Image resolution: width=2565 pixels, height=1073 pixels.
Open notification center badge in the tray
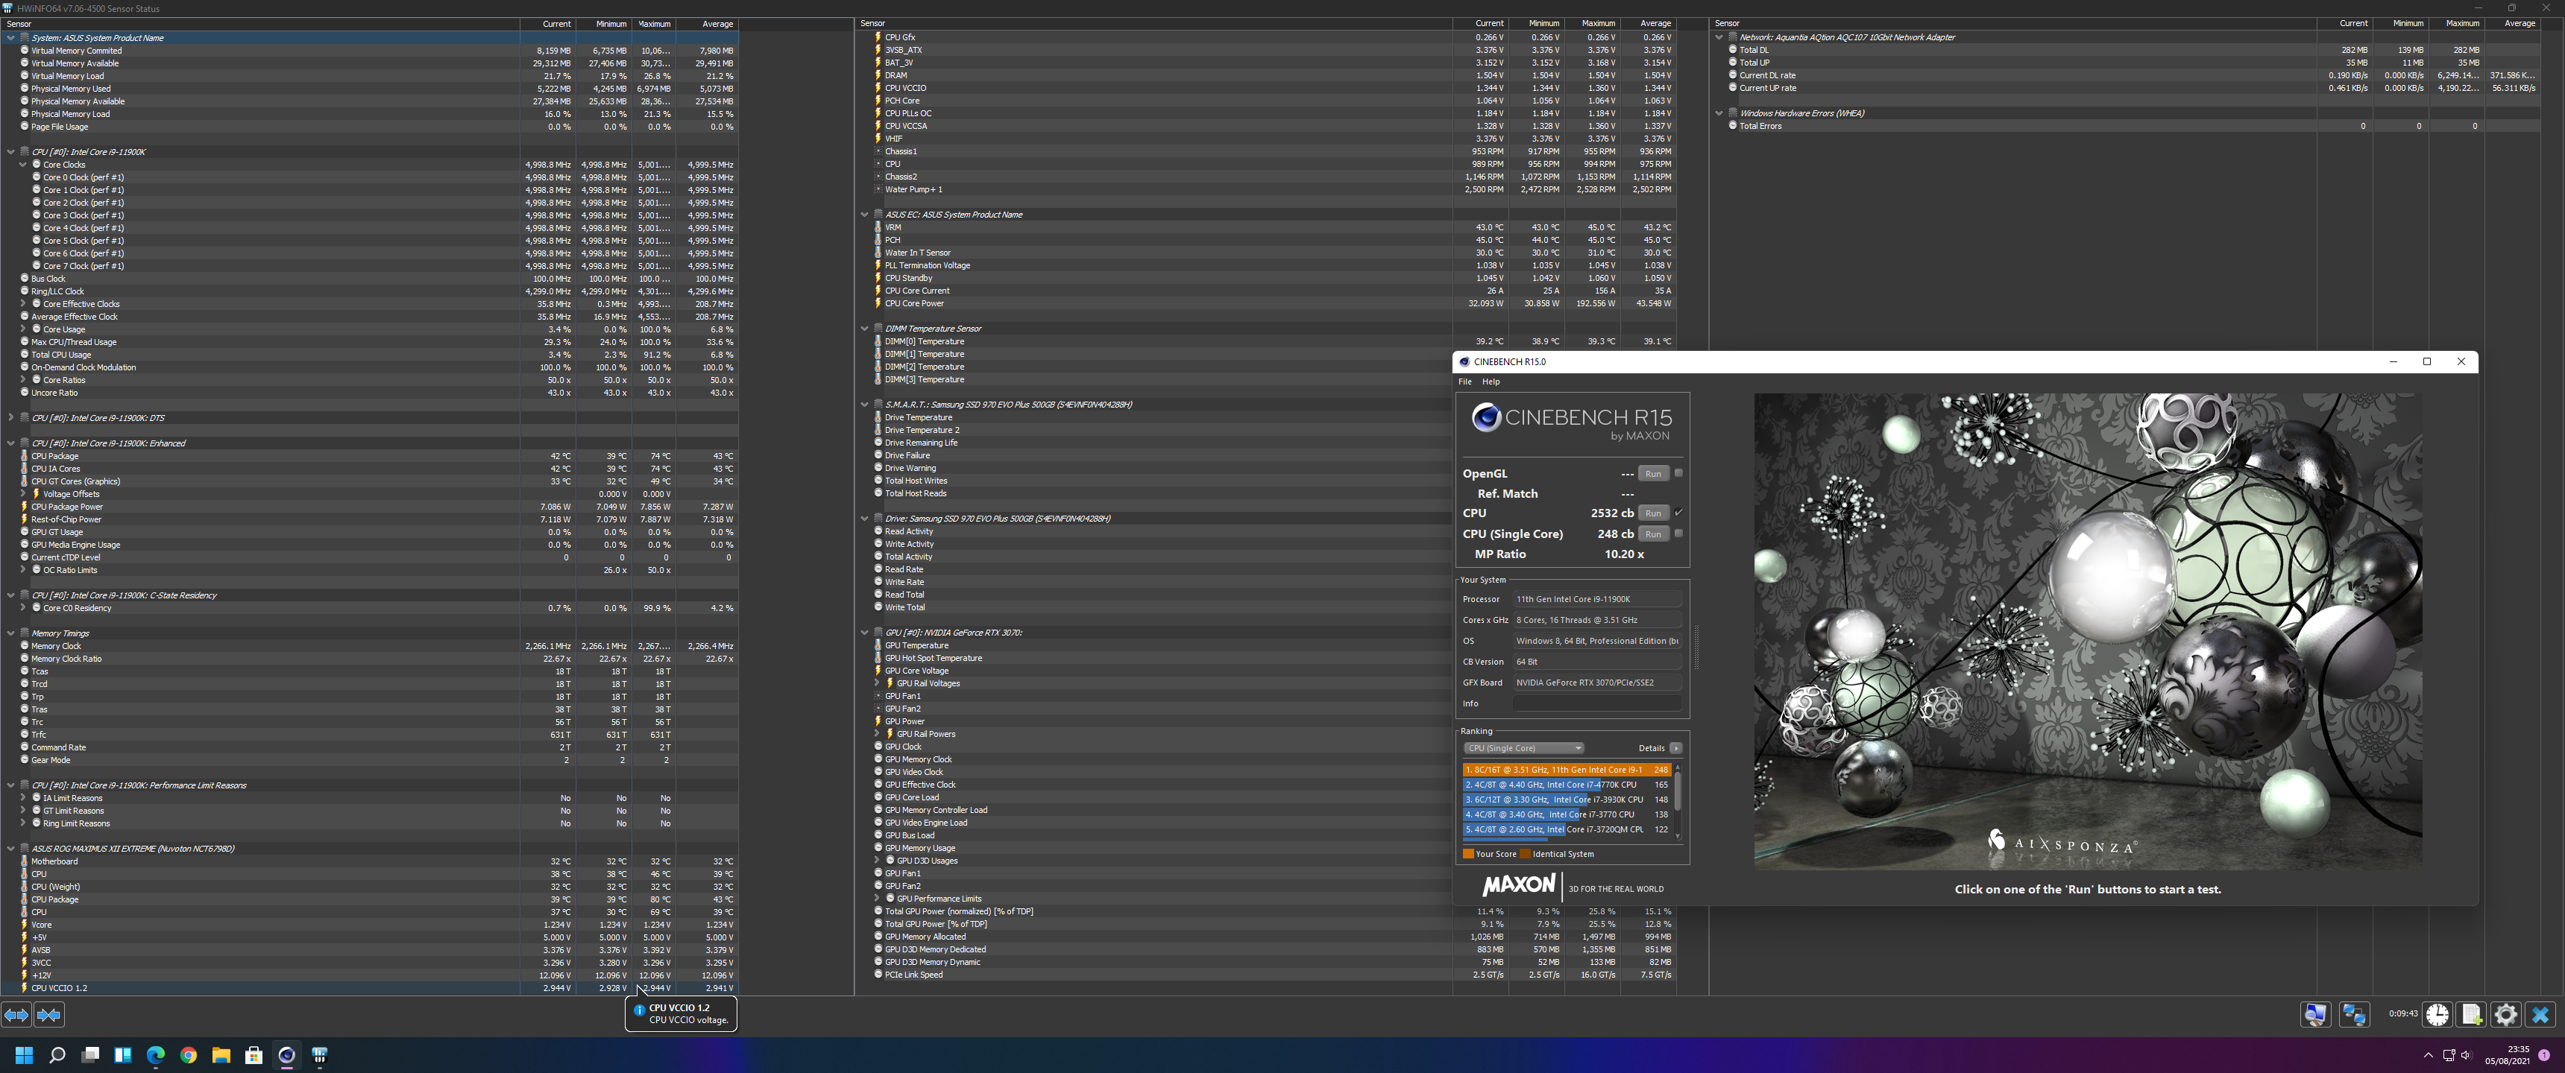(2544, 1055)
